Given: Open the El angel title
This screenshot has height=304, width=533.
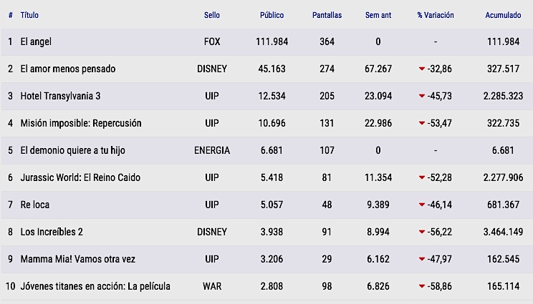Looking at the screenshot, I should 36,41.
